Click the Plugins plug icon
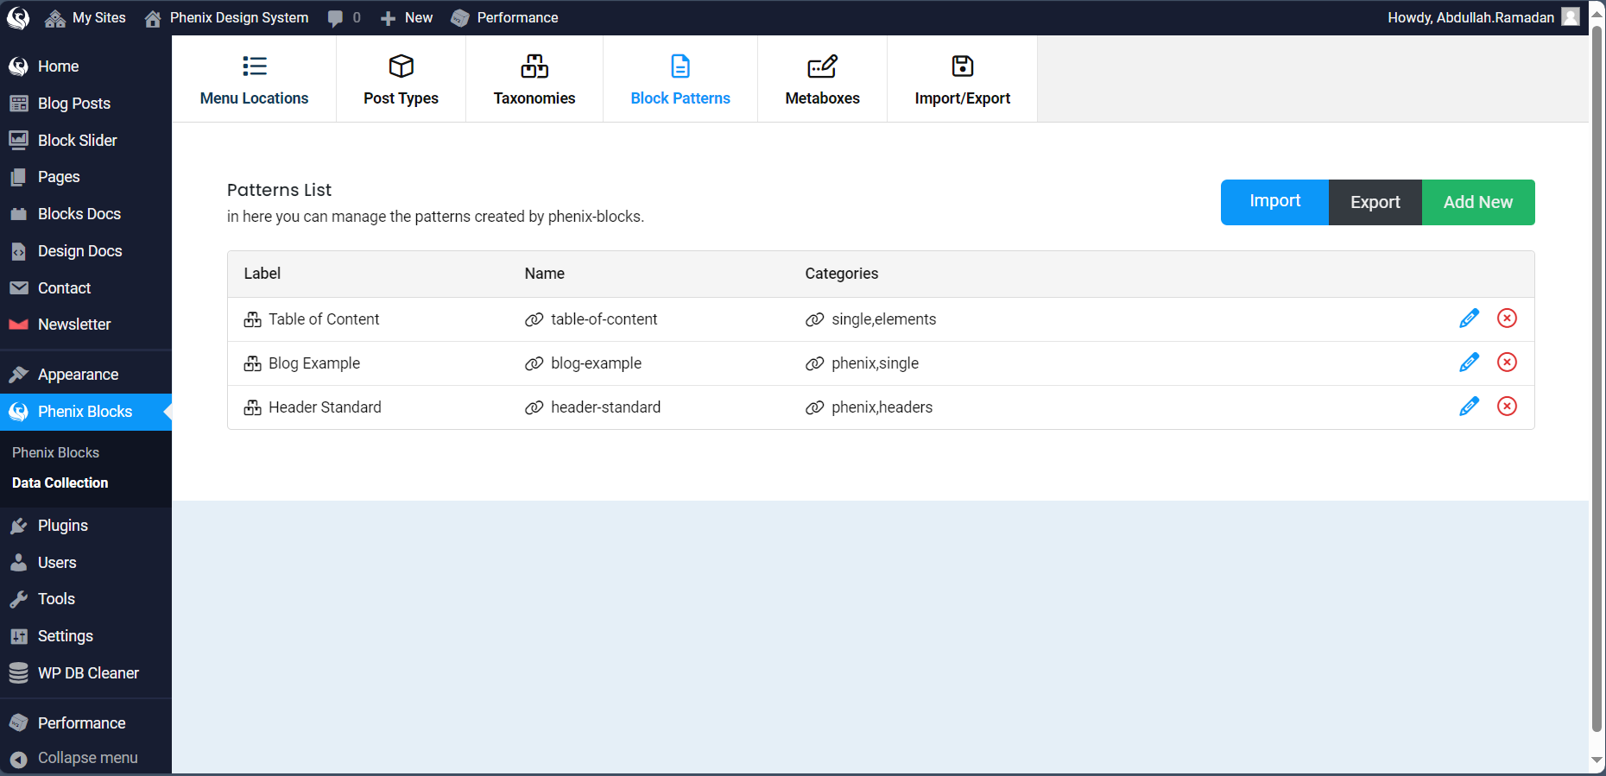 tap(18, 526)
